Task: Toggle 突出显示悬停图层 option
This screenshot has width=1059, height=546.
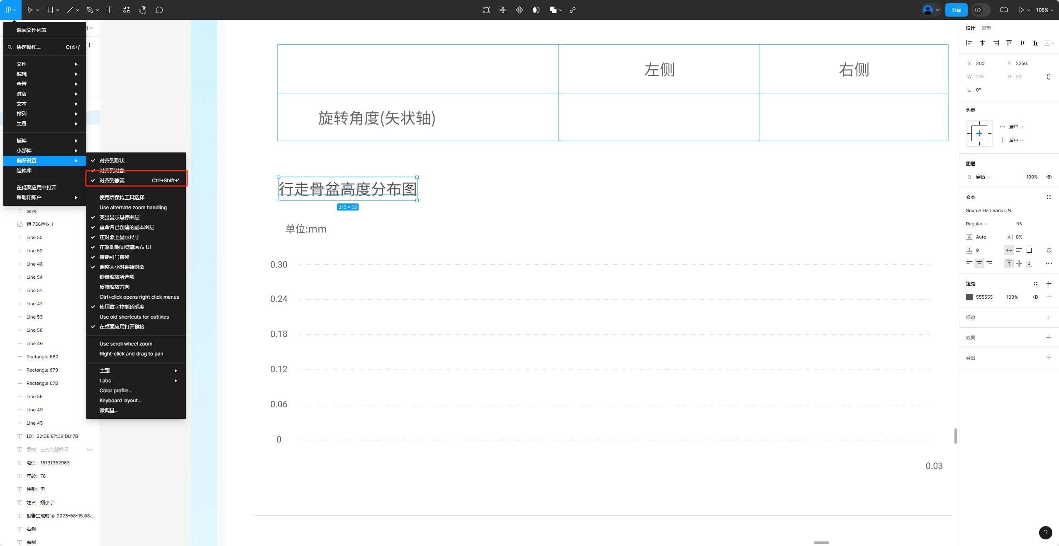Action: pos(136,217)
